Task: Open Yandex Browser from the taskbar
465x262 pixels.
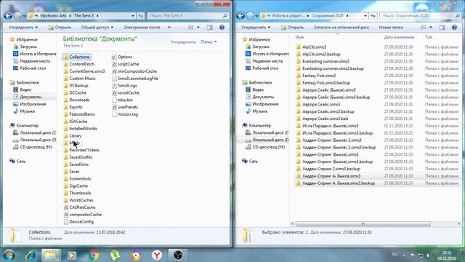Action: (157, 255)
